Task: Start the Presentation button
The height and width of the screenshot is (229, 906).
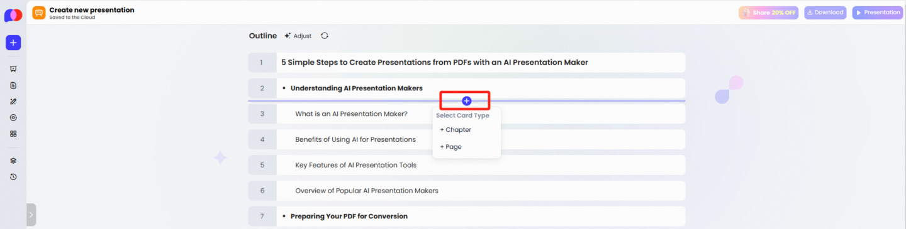Action: click(x=877, y=13)
